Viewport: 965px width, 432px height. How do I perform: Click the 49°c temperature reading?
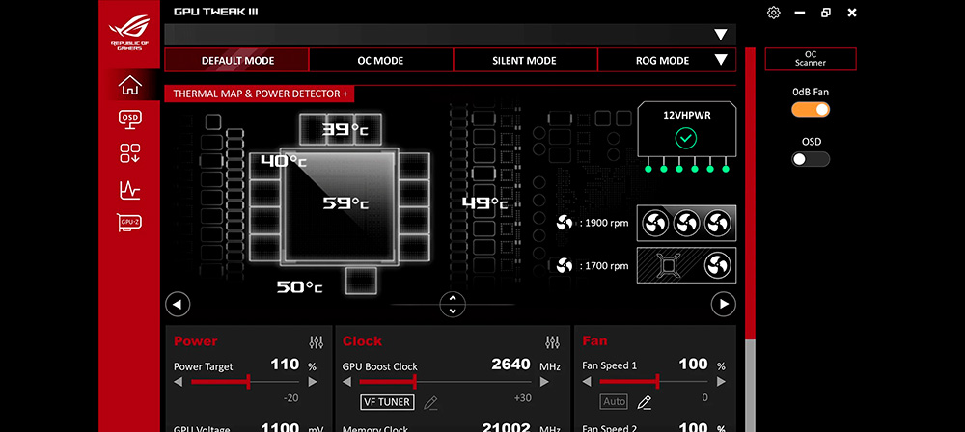click(485, 203)
